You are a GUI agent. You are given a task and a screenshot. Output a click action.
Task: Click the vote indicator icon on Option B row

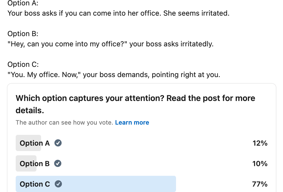pyautogui.click(x=58, y=164)
